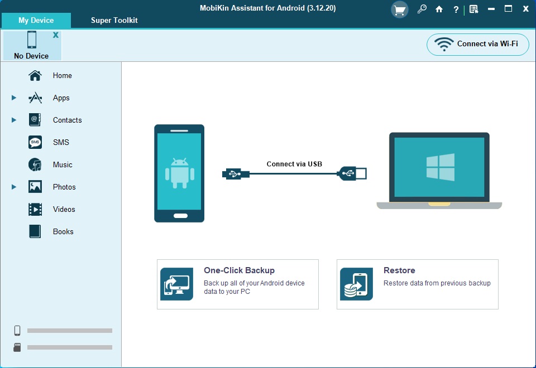
Task: Select the SMS icon in sidebar
Action: [35, 142]
